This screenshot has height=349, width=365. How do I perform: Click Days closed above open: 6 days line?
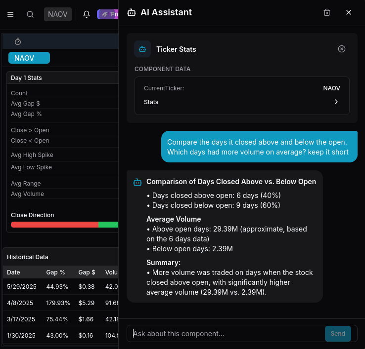click(214, 195)
